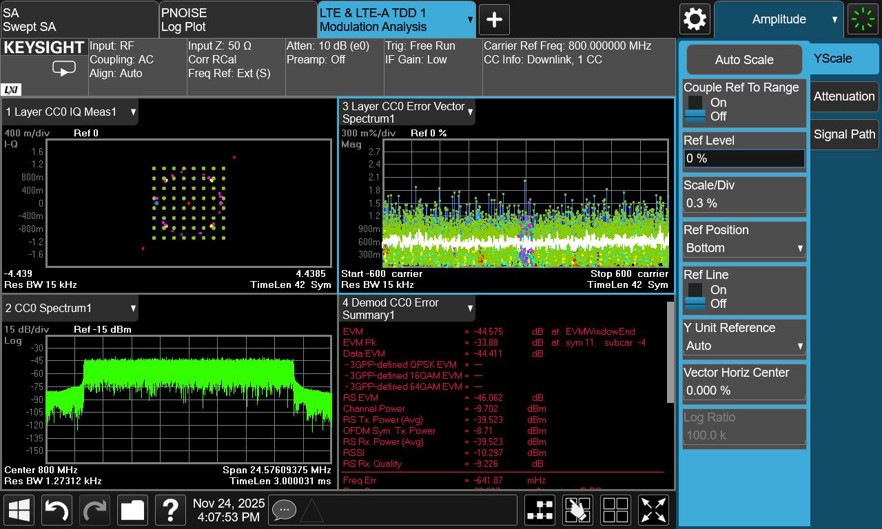The height and width of the screenshot is (529, 882).
Task: Click the touch window selection hand icon
Action: point(578,510)
